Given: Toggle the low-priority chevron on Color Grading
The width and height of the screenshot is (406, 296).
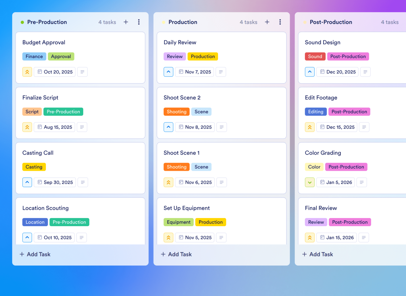Looking at the screenshot, I should coord(310,182).
